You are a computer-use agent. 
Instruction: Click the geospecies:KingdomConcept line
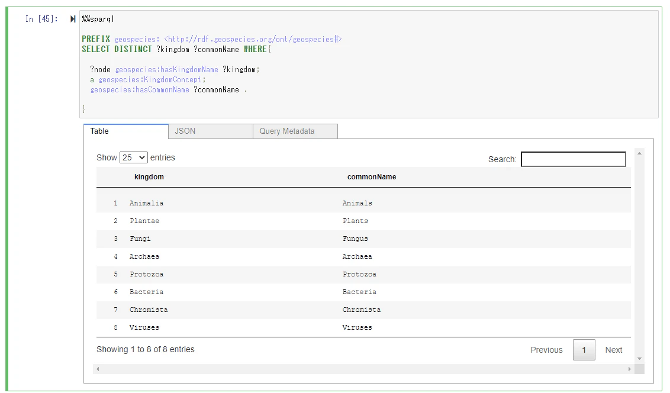(148, 79)
